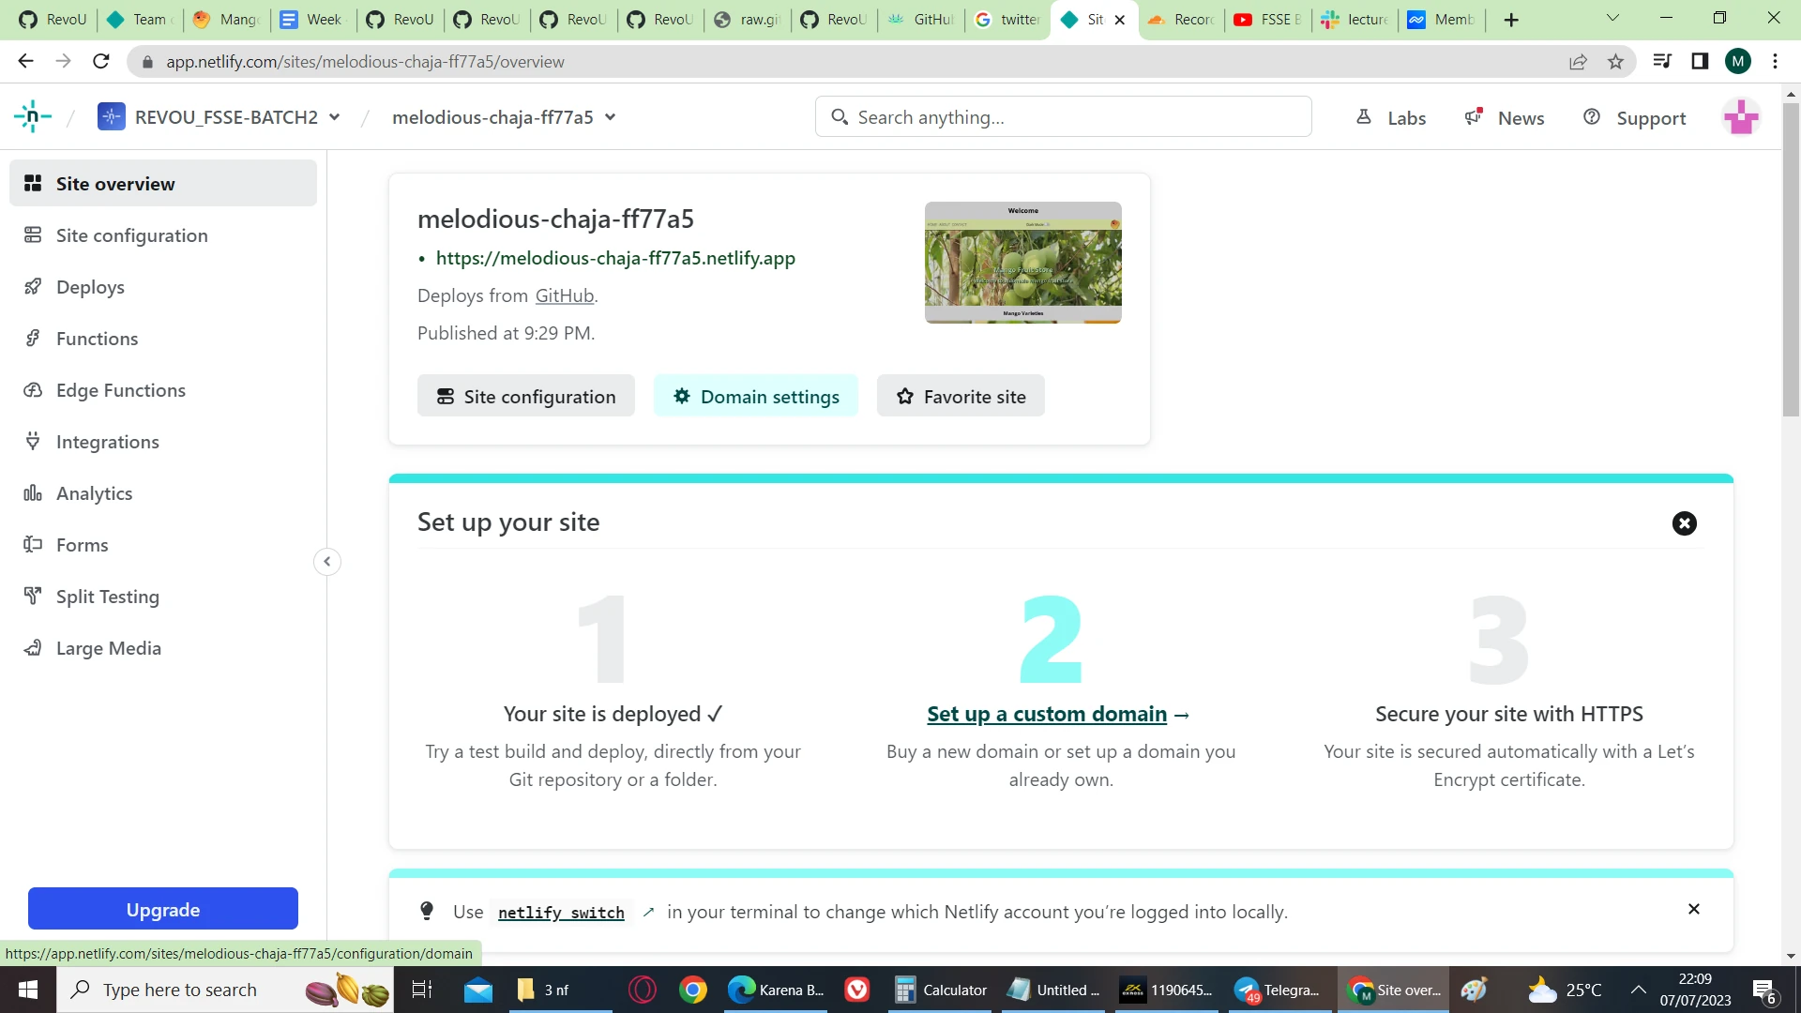Expand the REVOU_FSSE-BATCH2 team dropdown

[335, 117]
